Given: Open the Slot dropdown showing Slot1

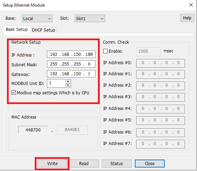Looking at the screenshot, I should coord(90,18).
